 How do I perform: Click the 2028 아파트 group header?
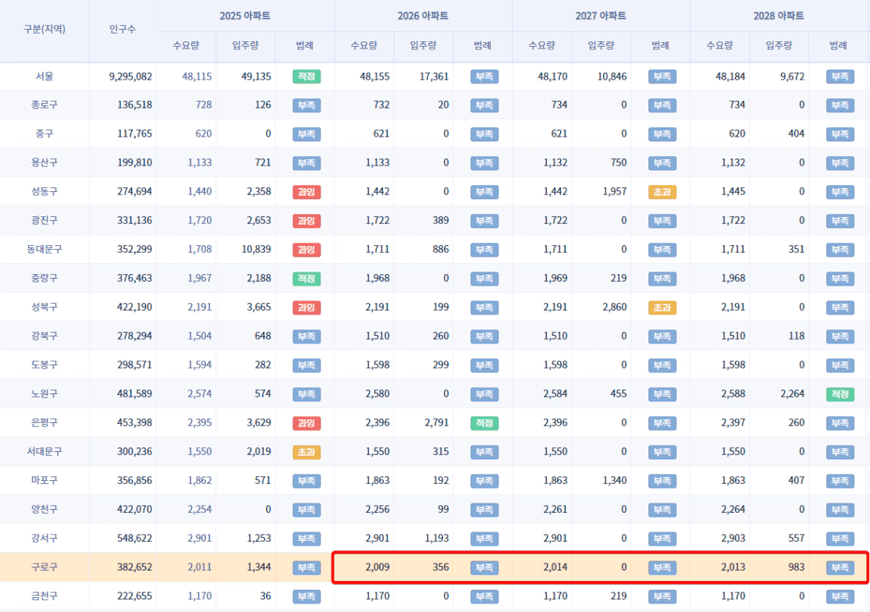(x=779, y=16)
